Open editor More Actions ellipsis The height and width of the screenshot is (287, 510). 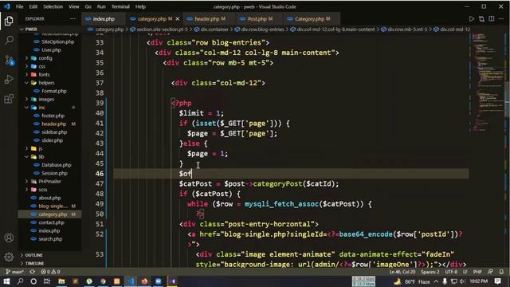pos(501,19)
